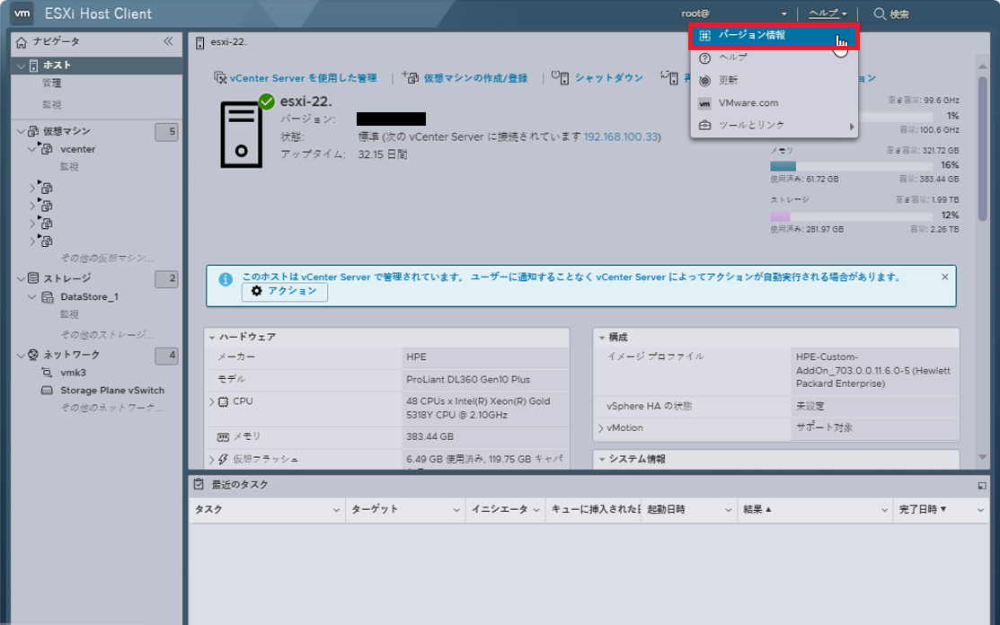
Task: Click the CPU chip icon
Action: (x=223, y=402)
